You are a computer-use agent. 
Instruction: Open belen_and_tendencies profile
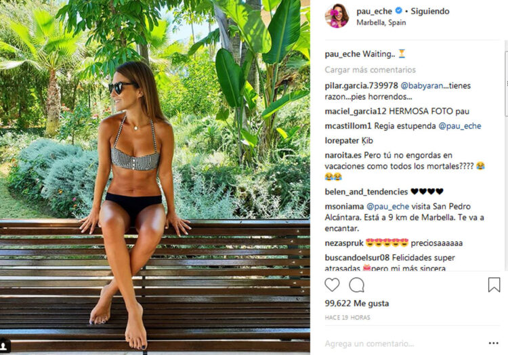pyautogui.click(x=366, y=192)
